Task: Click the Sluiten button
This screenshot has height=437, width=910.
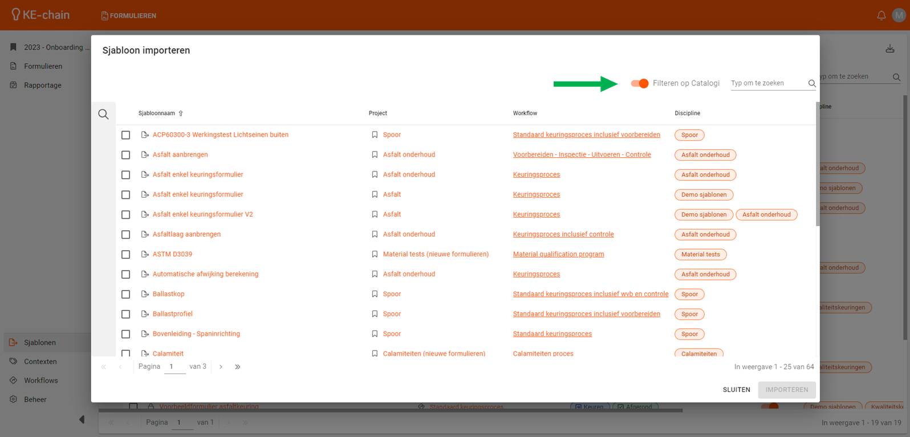Action: pyautogui.click(x=736, y=390)
